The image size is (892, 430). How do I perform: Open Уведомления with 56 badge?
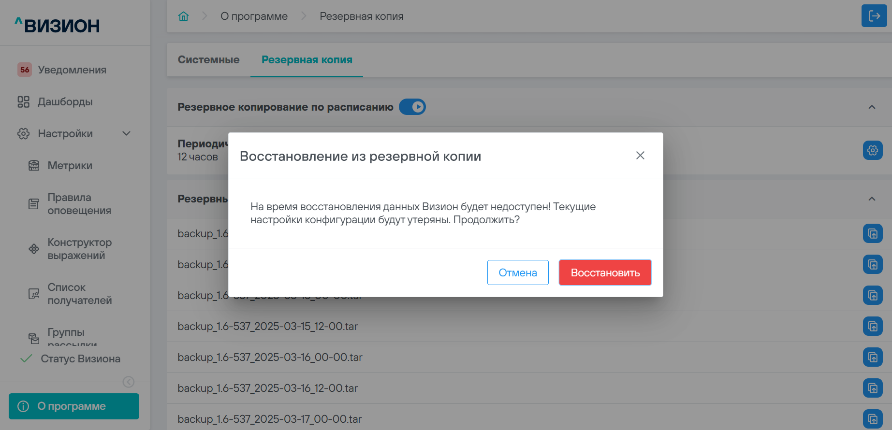coord(72,70)
